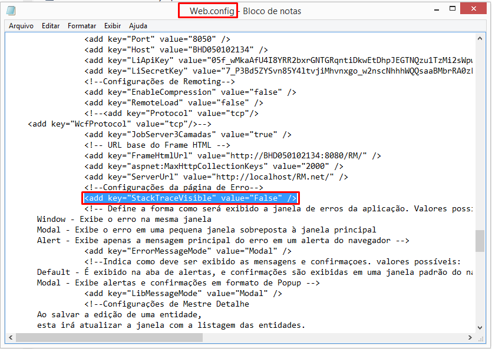Open the Arquivo menu
492x349 pixels.
[x=21, y=26]
